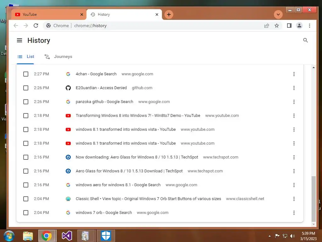The width and height of the screenshot is (322, 242).
Task: Open Classic Shell View topic link
Action: tap(148, 199)
